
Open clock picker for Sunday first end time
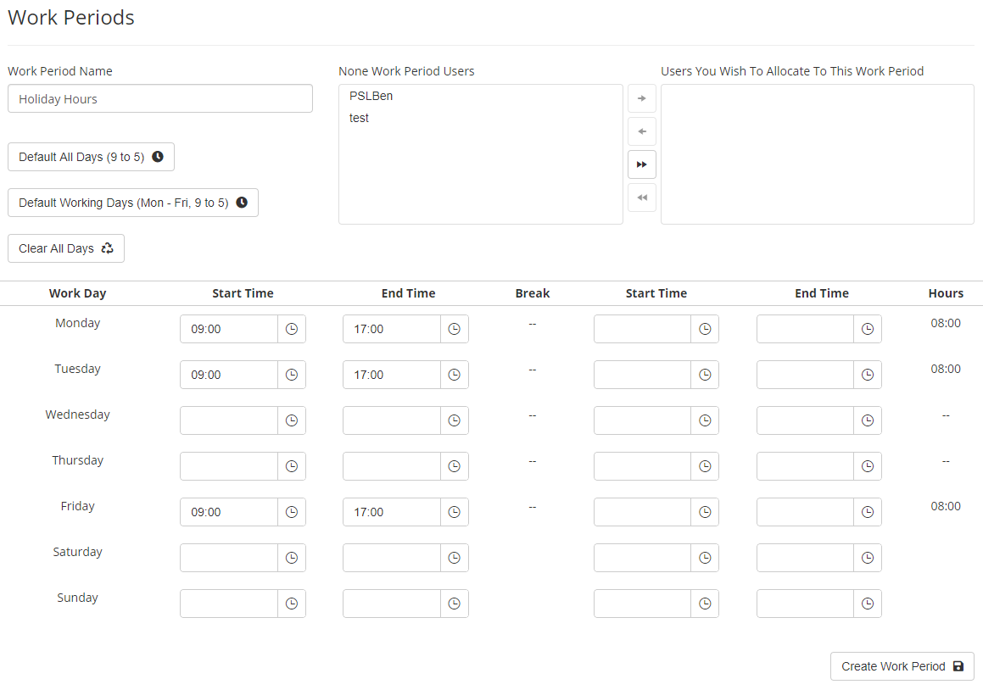(x=455, y=604)
